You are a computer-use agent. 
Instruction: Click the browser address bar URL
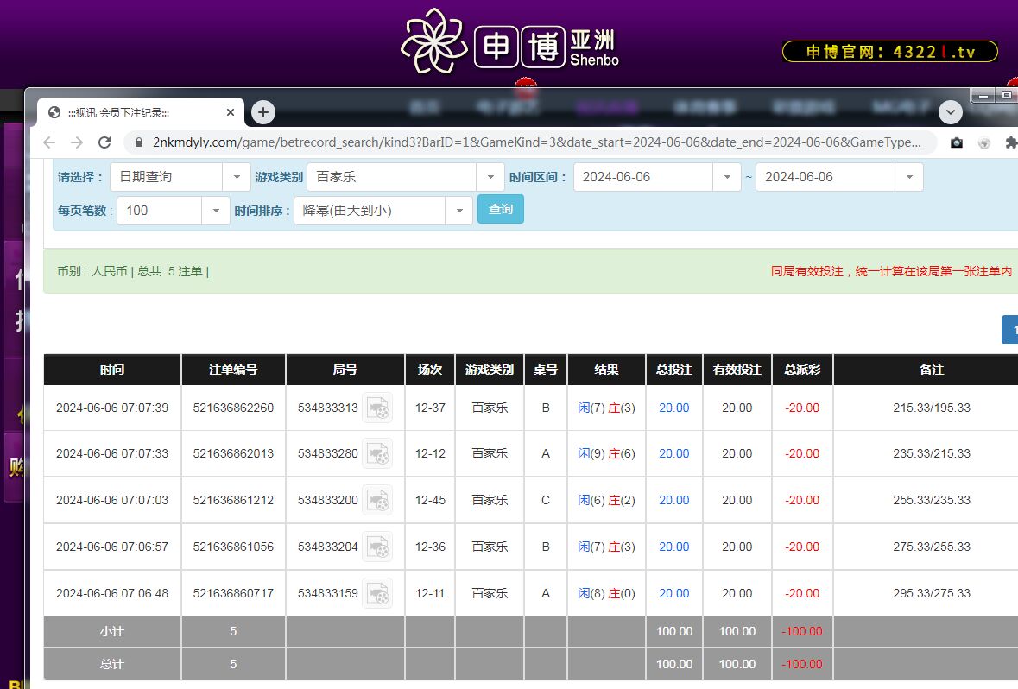(x=535, y=142)
